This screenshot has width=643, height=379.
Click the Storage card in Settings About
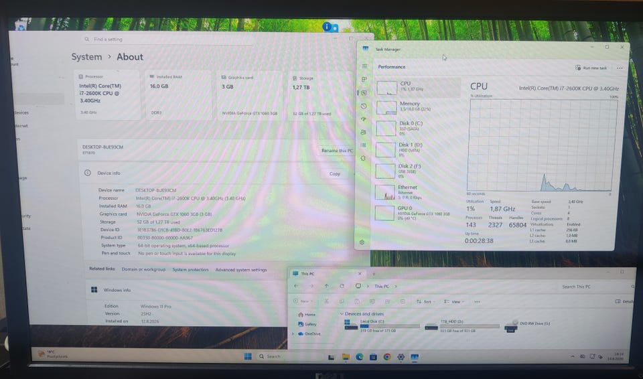click(321, 95)
